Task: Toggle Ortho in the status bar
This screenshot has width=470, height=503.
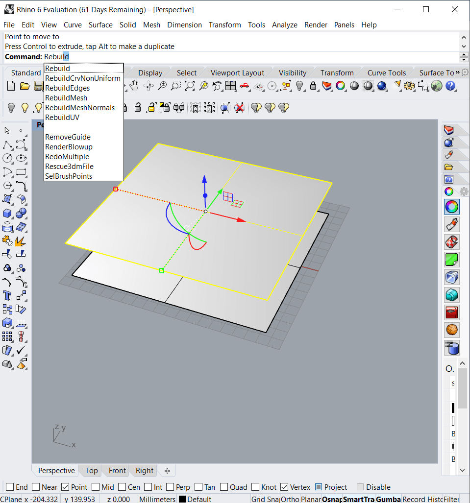Action: click(x=289, y=499)
